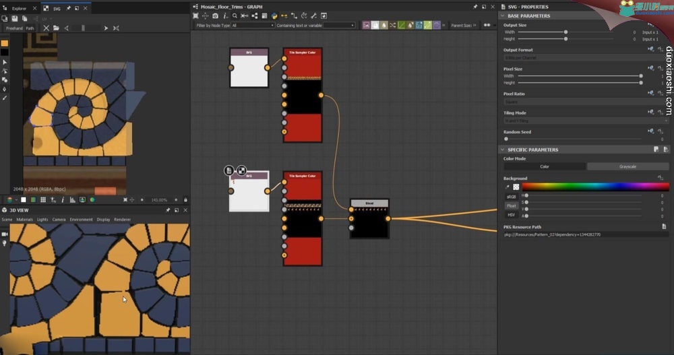Viewport: 674px width, 355px height.
Task: Open the Environment menu in 3D View
Action: 82,220
